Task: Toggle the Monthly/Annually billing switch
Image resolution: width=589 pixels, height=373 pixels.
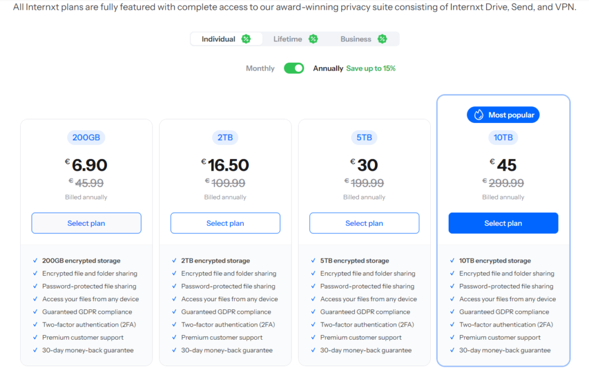Action: (x=294, y=68)
